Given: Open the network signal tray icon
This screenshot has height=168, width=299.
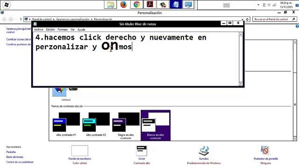Looking at the screenshot, I should click(274, 5).
